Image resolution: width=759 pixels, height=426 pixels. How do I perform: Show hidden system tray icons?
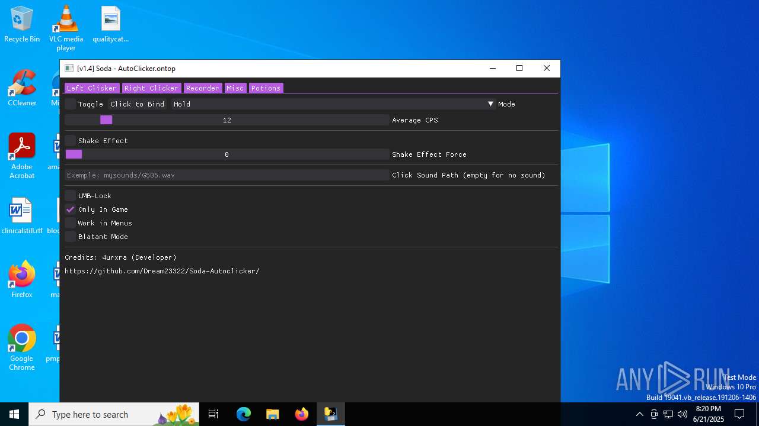(640, 414)
